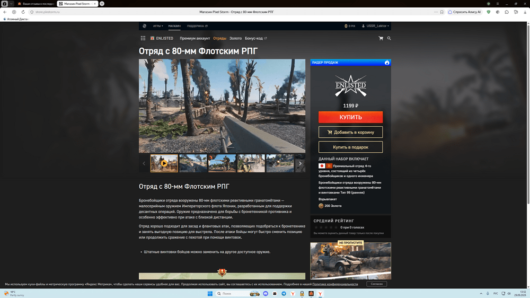The width and height of the screenshot is (530, 298).
Task: Open the НЕ ПРОПУСТИТЕ promo banner
Action: coord(350,260)
